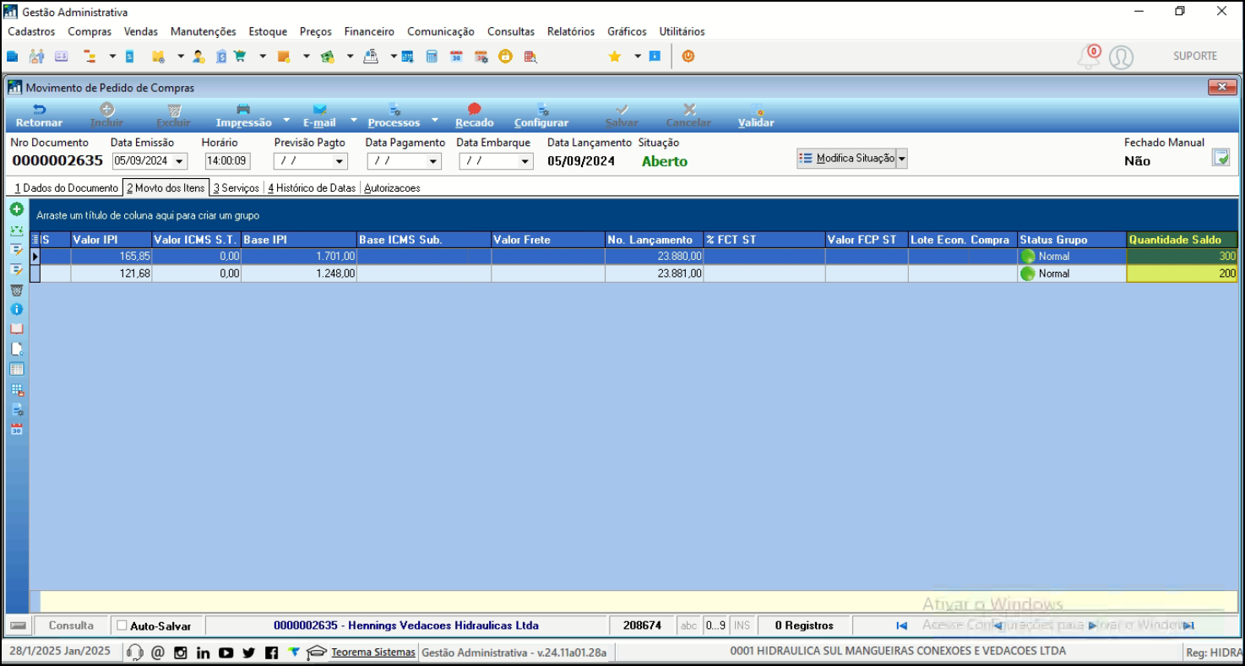This screenshot has width=1245, height=666.
Task: Go to first record navigation arrow
Action: pyautogui.click(x=901, y=625)
